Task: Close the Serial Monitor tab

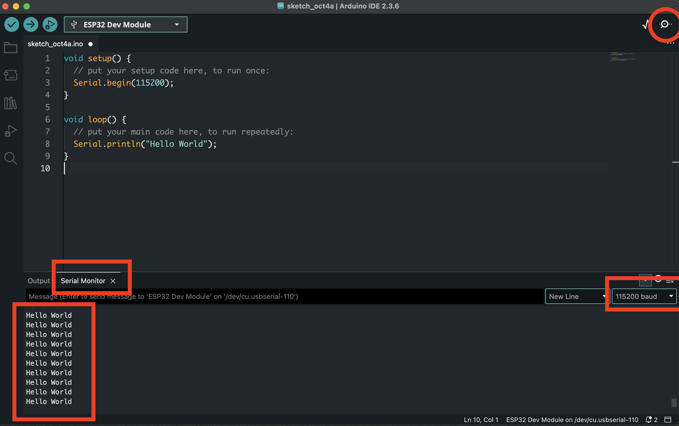Action: (x=113, y=281)
